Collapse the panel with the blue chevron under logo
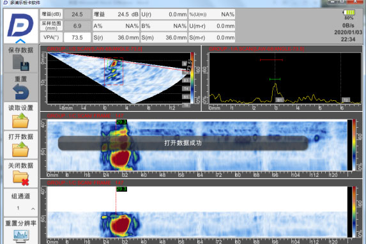 pos(20,42)
